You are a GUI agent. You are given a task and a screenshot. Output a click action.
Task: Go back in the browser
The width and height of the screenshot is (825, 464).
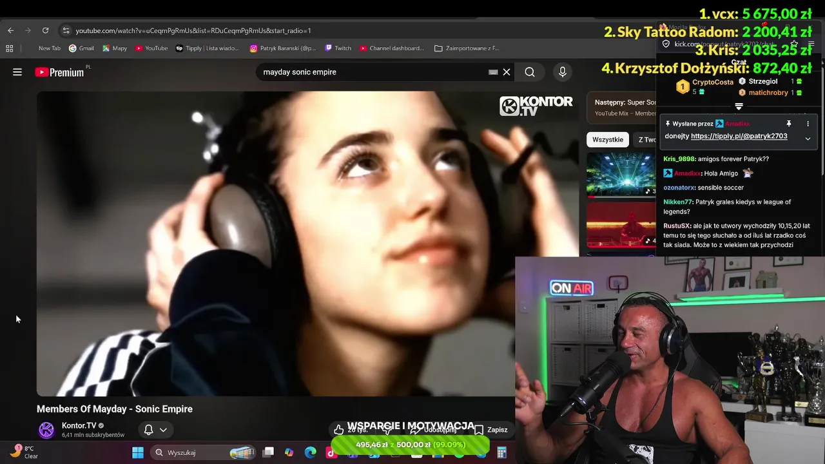point(10,30)
